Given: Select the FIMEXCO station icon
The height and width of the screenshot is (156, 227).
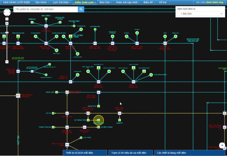Looking at the screenshot, I should (x=32, y=22).
